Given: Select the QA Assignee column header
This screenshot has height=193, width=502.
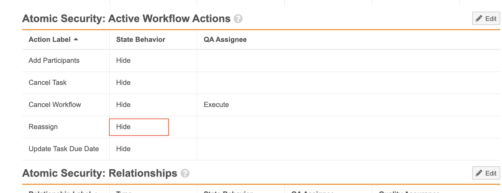Looking at the screenshot, I should pyautogui.click(x=225, y=40).
